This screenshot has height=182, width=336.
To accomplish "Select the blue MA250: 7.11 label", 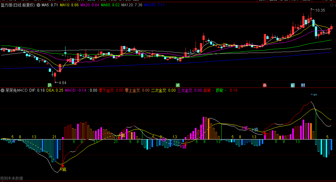I will tap(154, 5).
